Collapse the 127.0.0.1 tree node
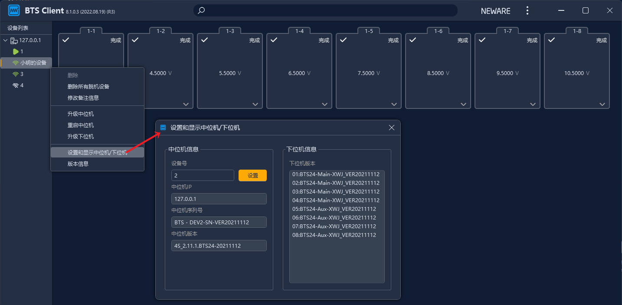 click(5, 40)
